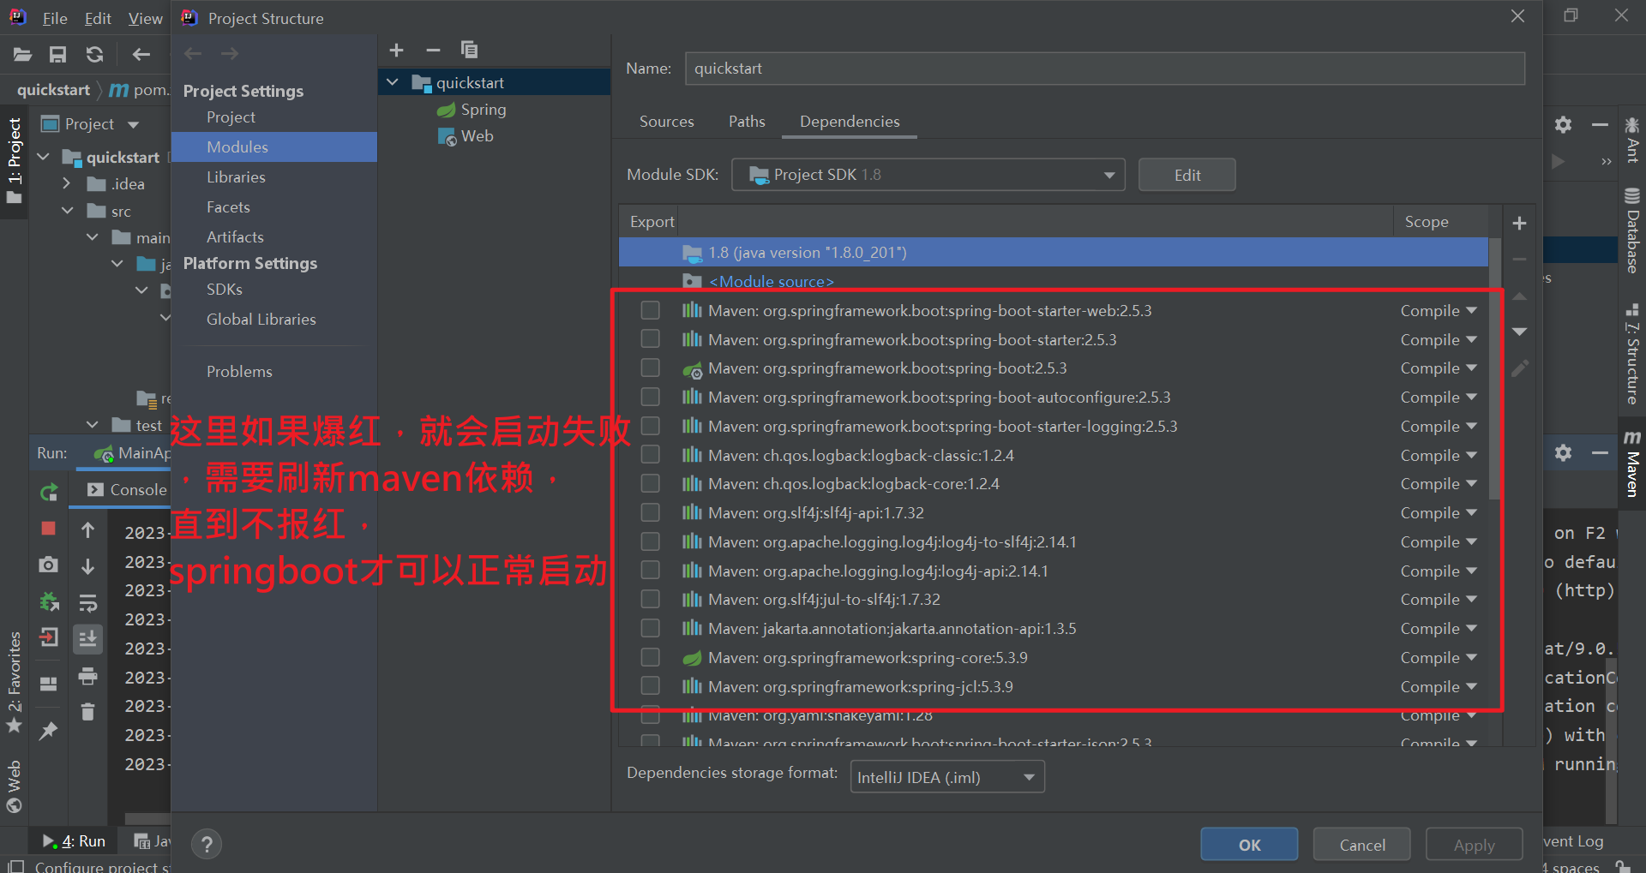Viewport: 1646px width, 873px height.
Task: Click the Soft-Wrap console output icon
Action: [88, 602]
